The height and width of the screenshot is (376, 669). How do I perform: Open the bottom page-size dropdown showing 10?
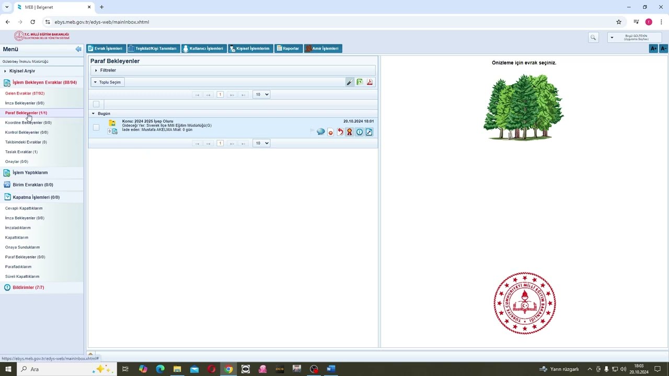[261, 143]
